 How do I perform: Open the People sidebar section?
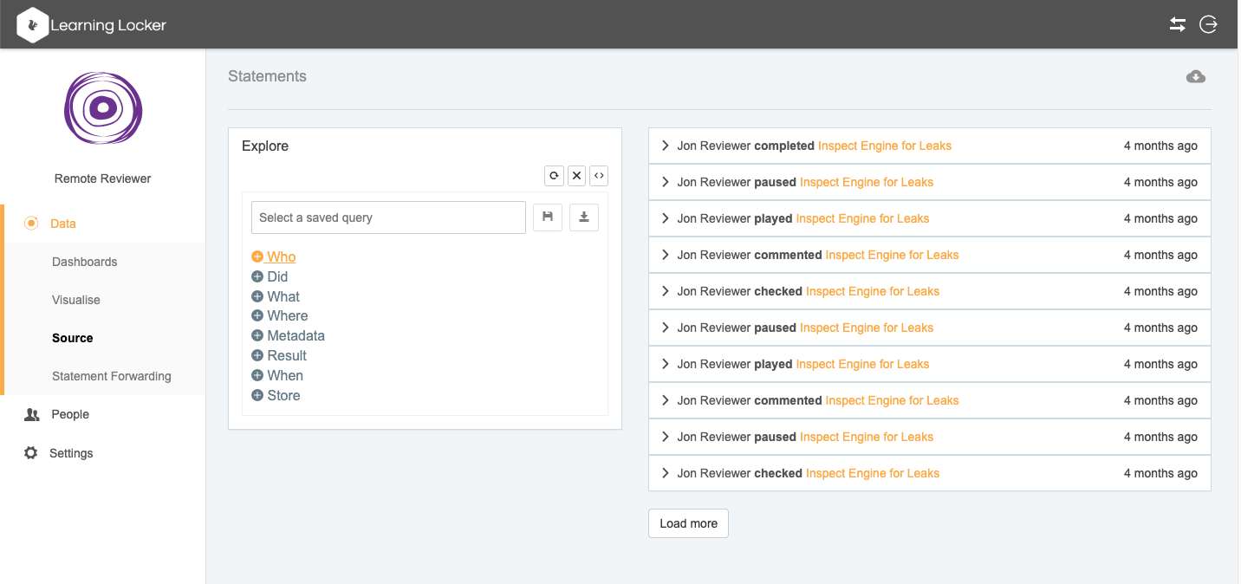(69, 414)
